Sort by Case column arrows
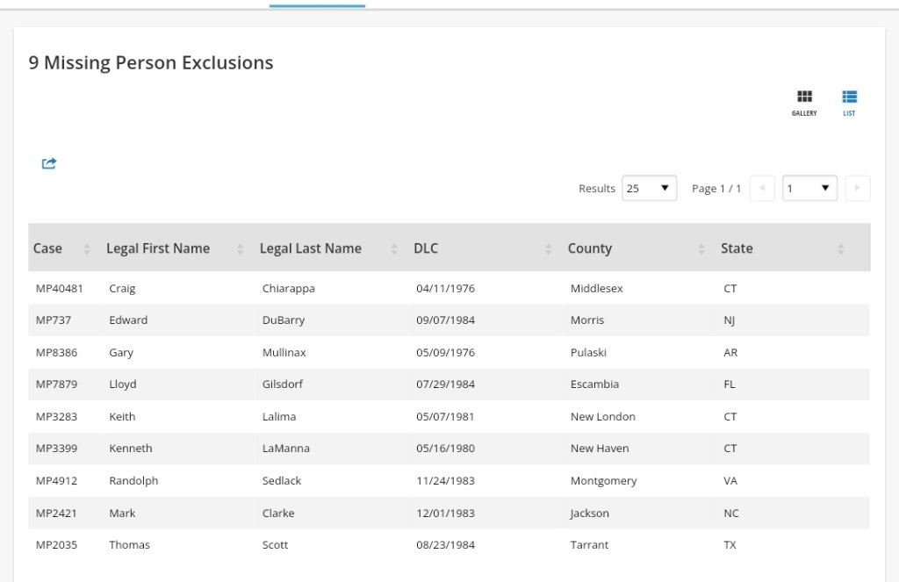Image resolution: width=899 pixels, height=582 pixels. pos(87,249)
